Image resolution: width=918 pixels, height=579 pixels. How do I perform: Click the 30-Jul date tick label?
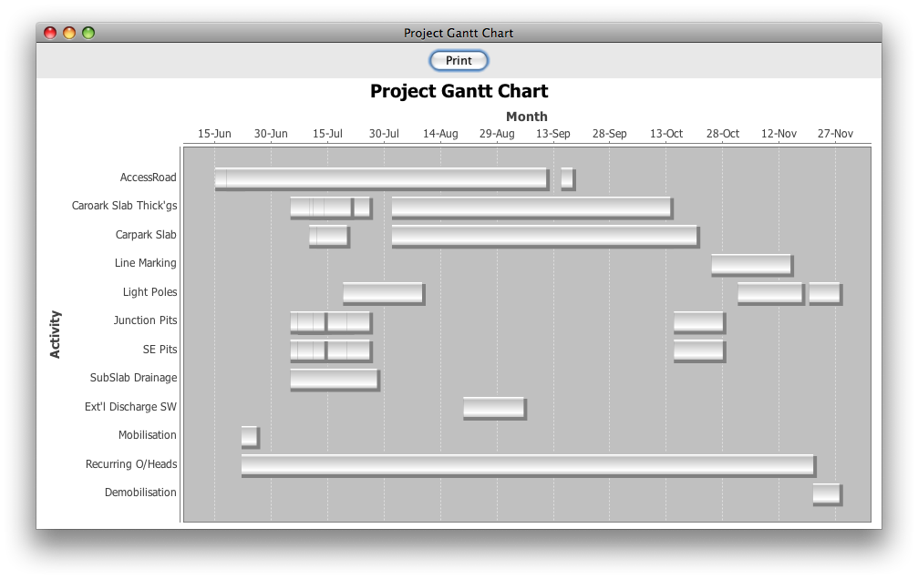(x=384, y=133)
